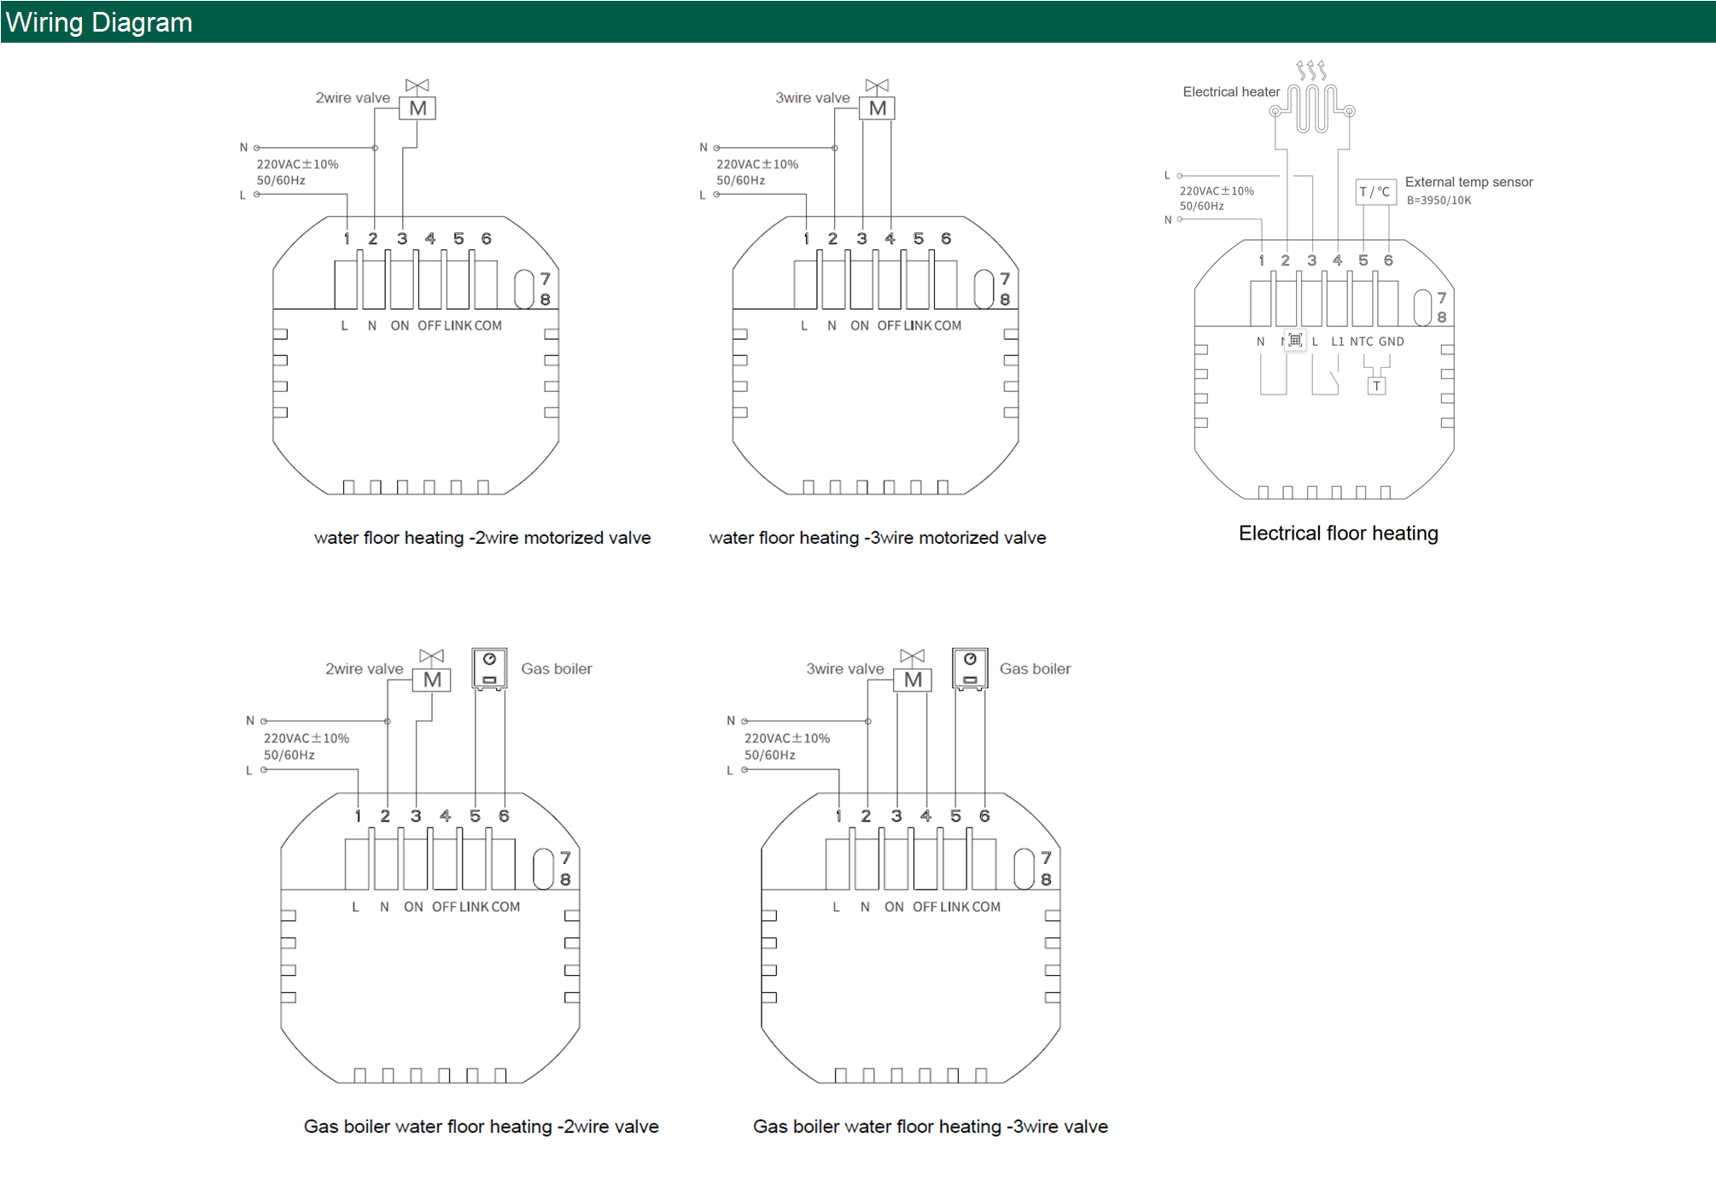This screenshot has width=1716, height=1186.
Task: Click the electrical heater coil symbol
Action: point(1313,109)
